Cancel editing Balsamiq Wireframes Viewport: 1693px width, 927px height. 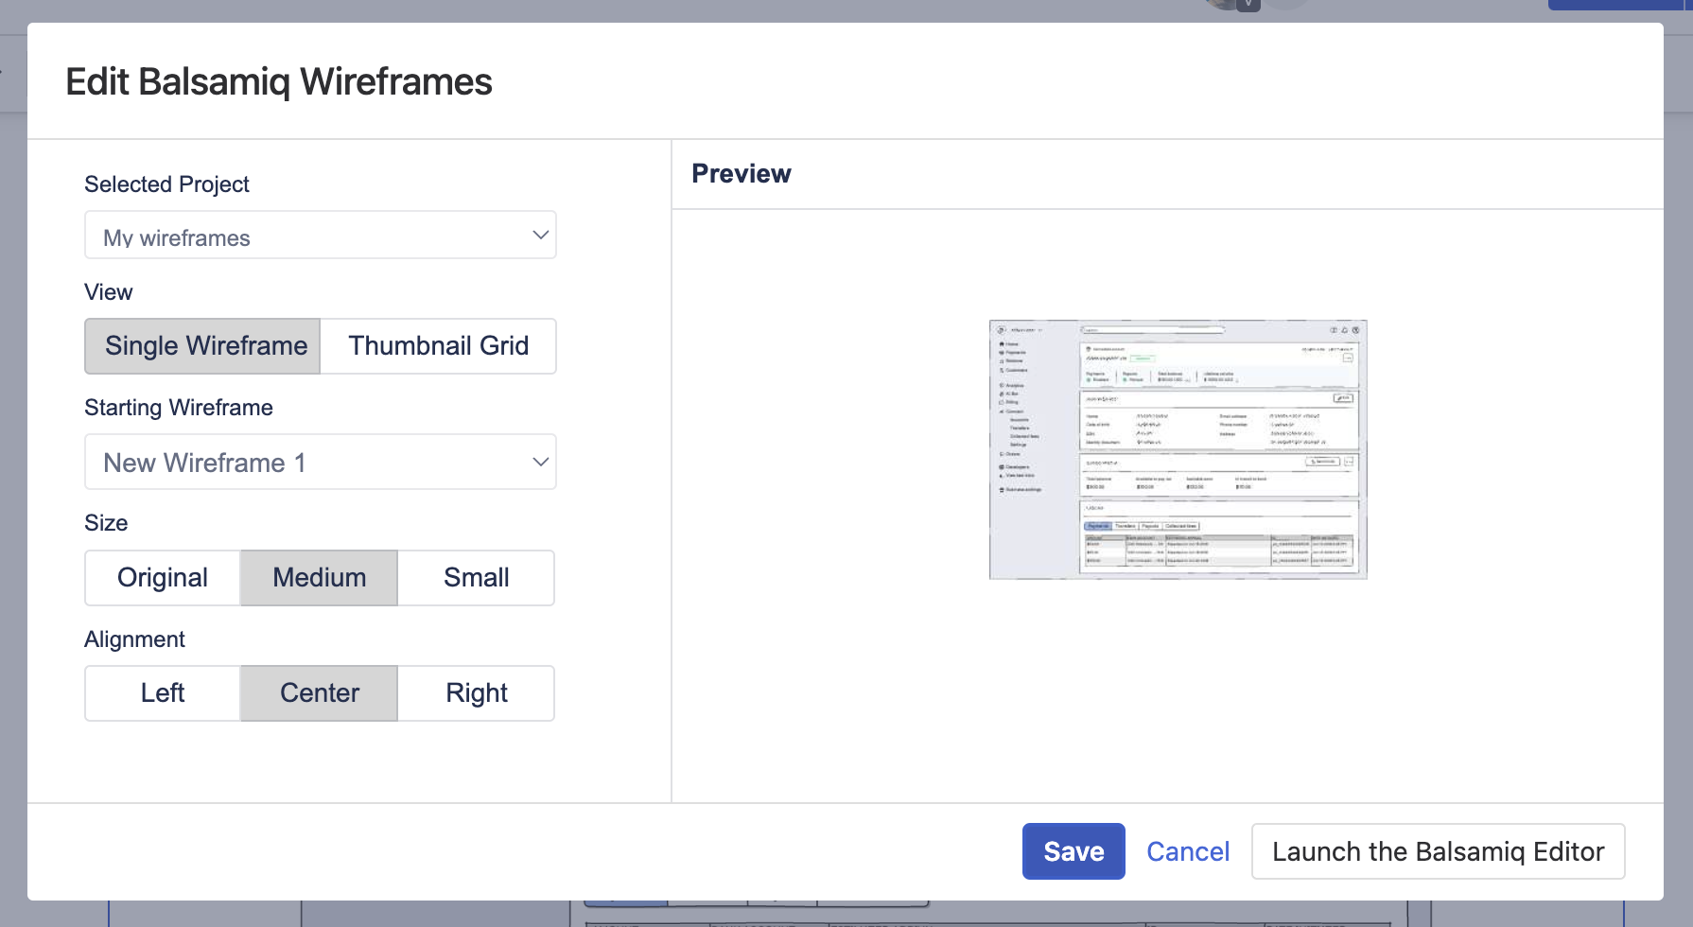[1188, 851]
